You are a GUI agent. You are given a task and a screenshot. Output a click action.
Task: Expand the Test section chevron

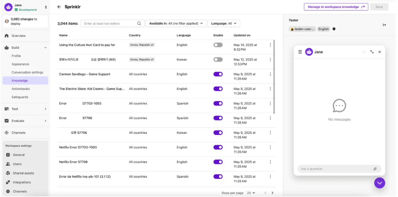coord(46,109)
